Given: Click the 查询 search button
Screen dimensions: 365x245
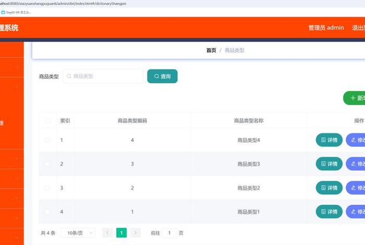Looking at the screenshot, I should pos(162,76).
